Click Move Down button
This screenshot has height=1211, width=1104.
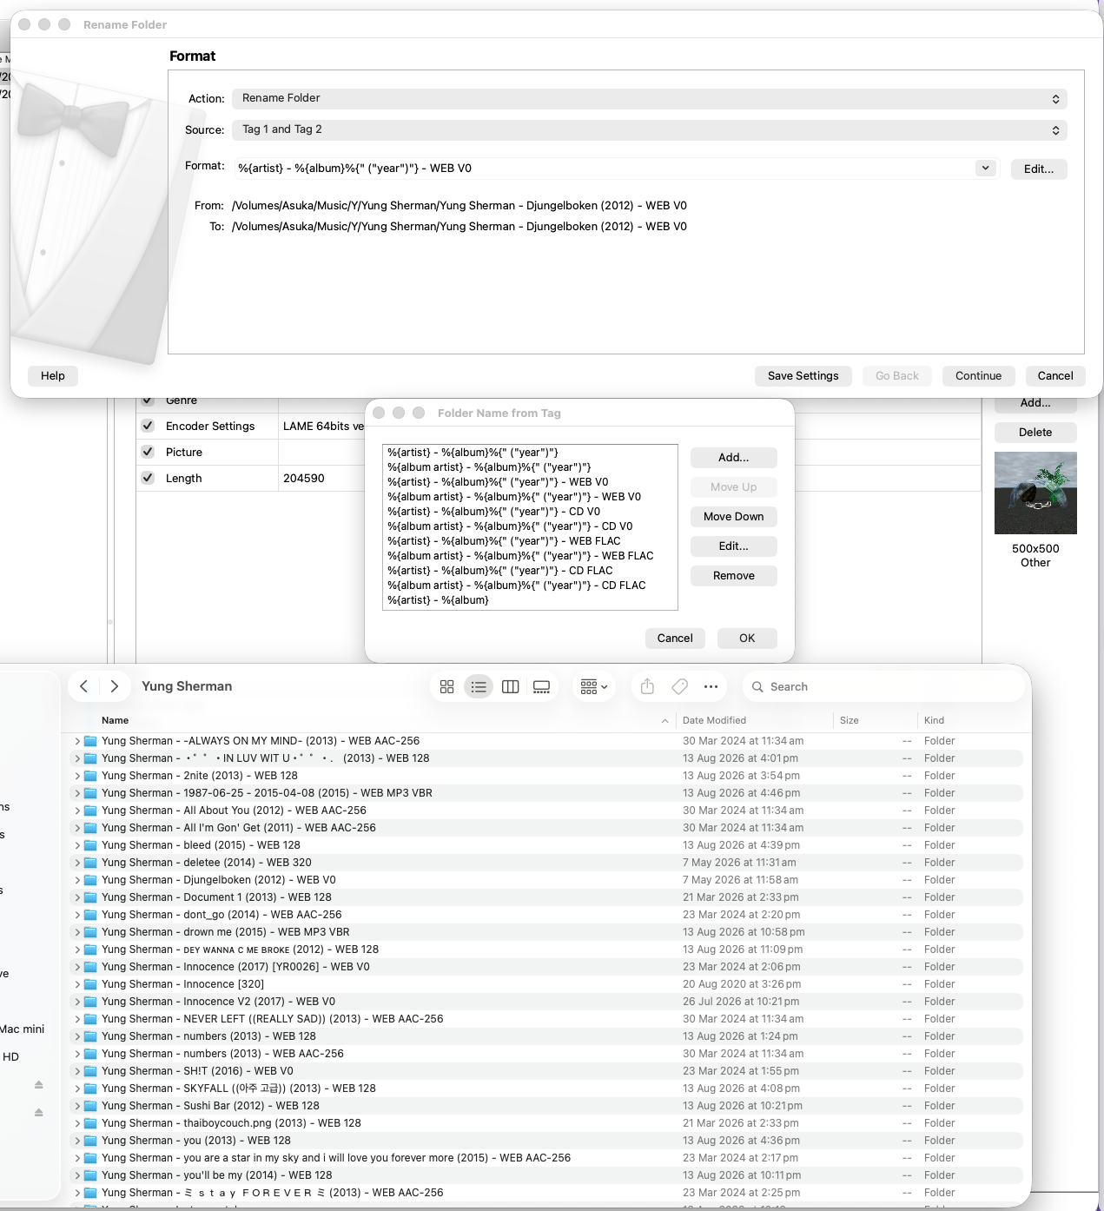point(734,517)
